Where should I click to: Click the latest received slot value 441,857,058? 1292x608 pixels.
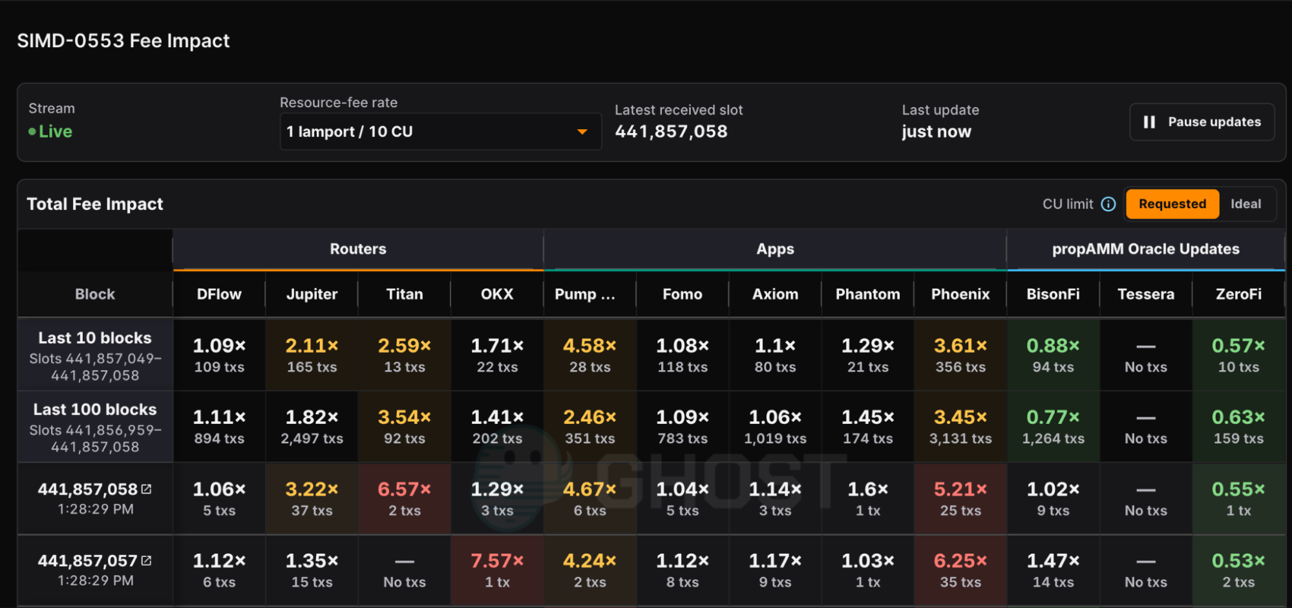pos(671,132)
